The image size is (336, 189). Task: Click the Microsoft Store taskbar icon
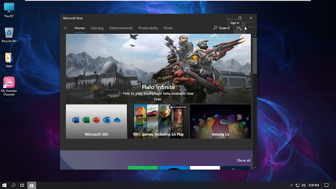point(31,185)
